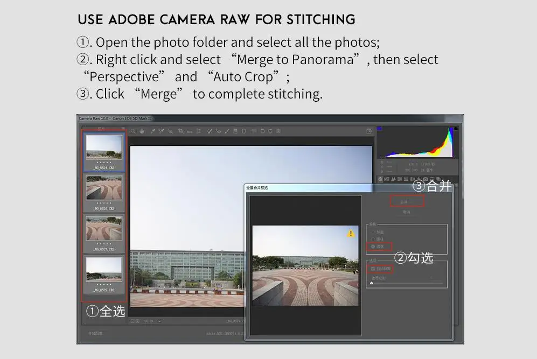Click the yellow warning icon on panorama preview
Image resolution: width=537 pixels, height=359 pixels.
tap(351, 234)
